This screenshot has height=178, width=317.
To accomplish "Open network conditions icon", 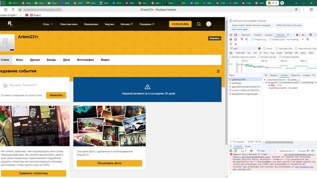I will point(308,40).
